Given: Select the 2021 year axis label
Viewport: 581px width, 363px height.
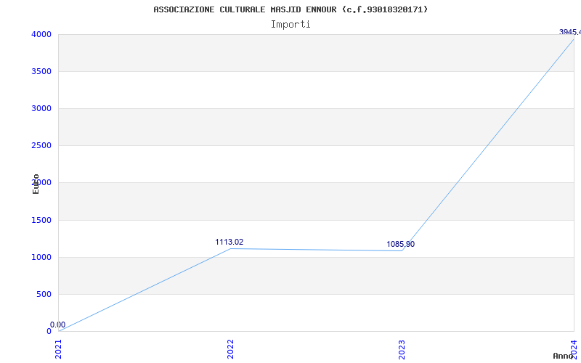Looking at the screenshot, I should pyautogui.click(x=59, y=349).
